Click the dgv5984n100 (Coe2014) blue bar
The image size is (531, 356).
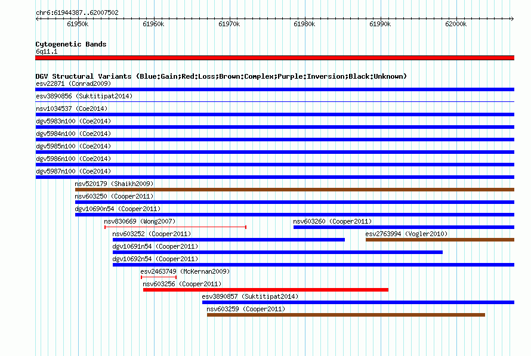(x=274, y=140)
